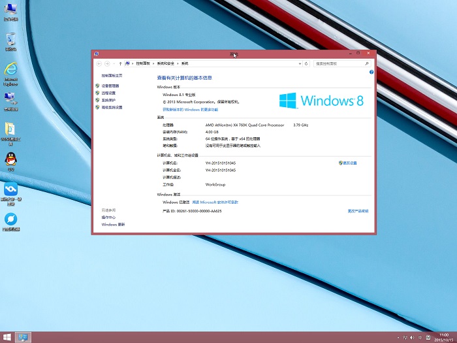Open 系统保护 (System protection) link
The height and width of the screenshot is (343, 457).
(x=108, y=100)
